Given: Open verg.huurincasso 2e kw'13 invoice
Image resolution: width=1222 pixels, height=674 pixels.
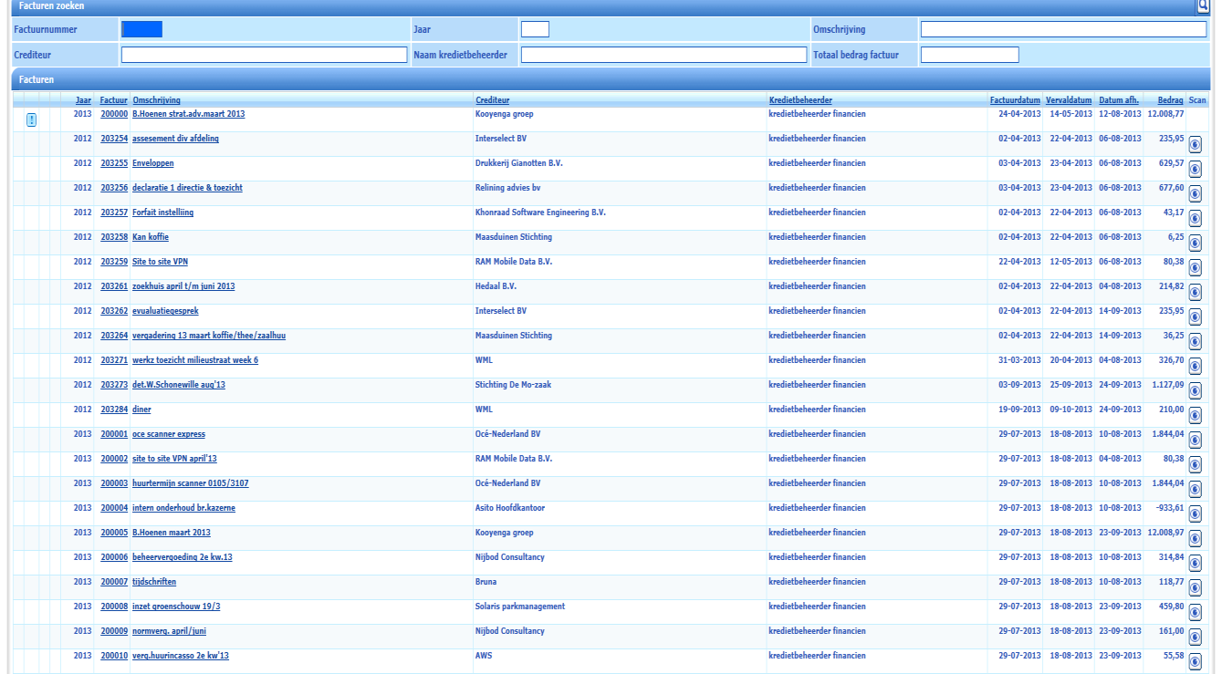Looking at the screenshot, I should click(x=181, y=656).
